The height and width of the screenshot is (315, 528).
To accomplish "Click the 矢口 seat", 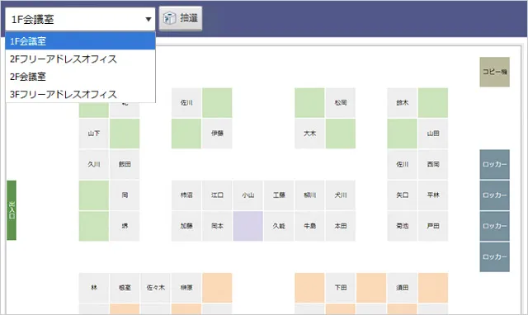I will pos(402,195).
